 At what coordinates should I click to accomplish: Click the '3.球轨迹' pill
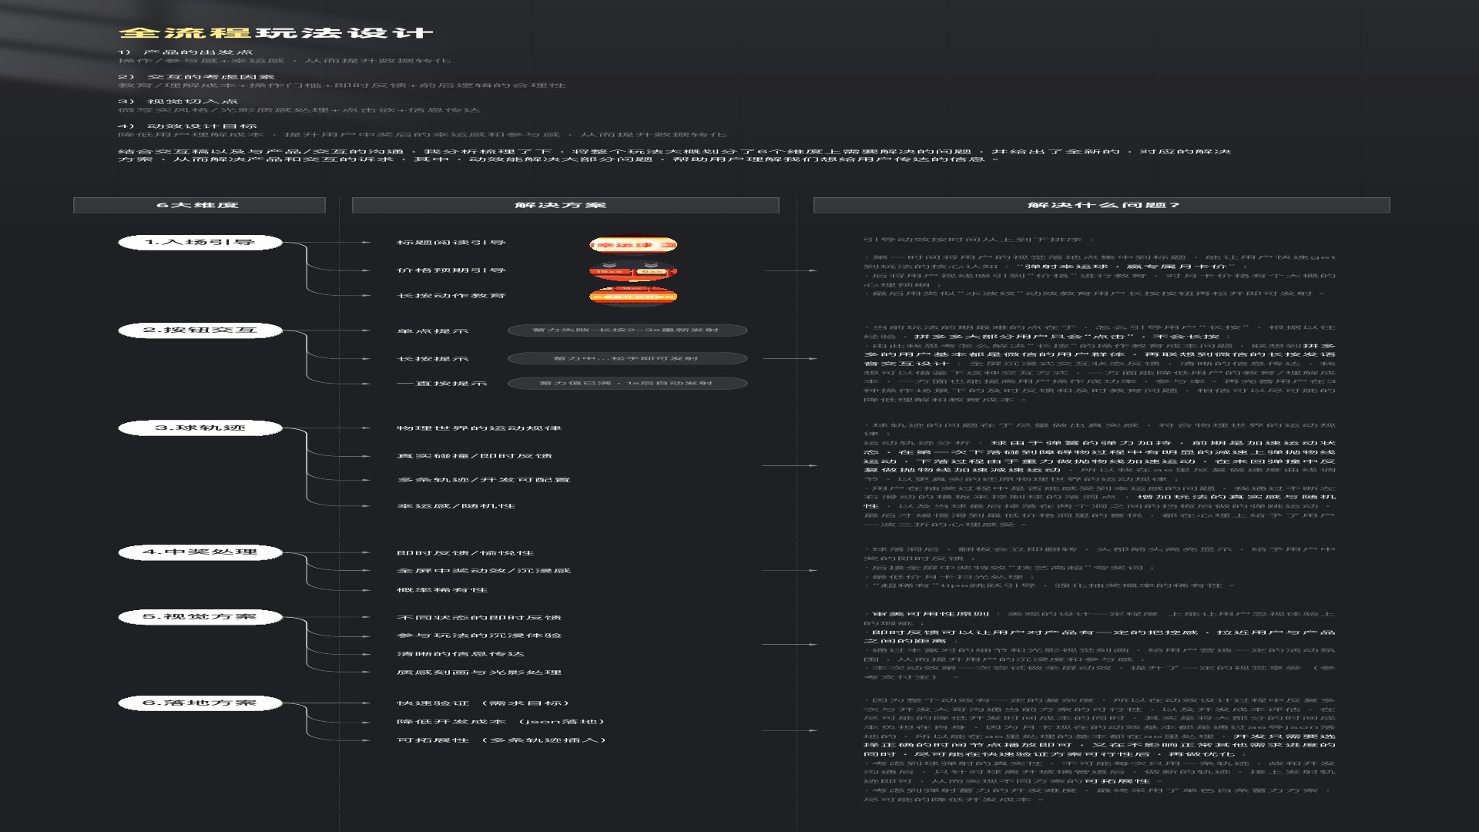coord(200,428)
